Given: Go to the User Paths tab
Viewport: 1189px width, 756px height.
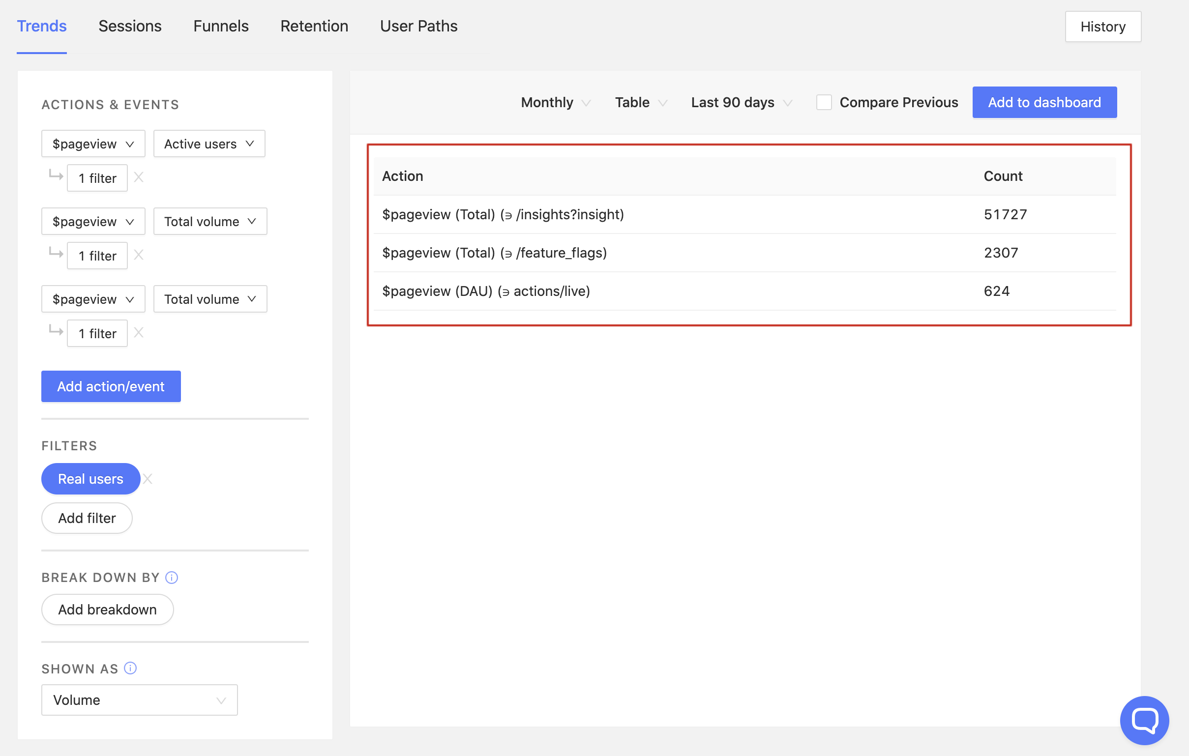Looking at the screenshot, I should pyautogui.click(x=418, y=26).
